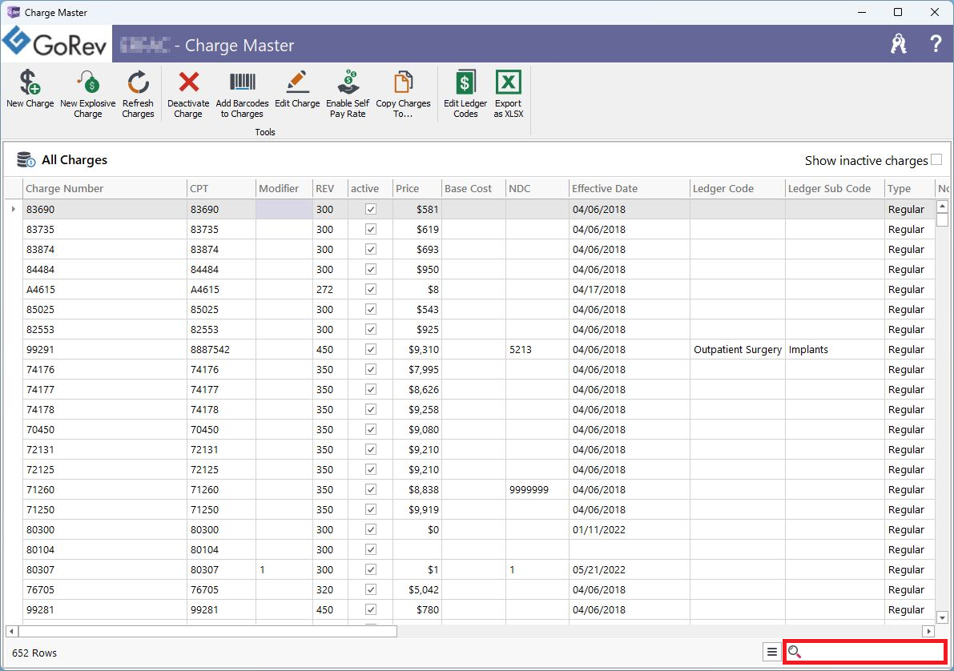Toggle active checkbox for charge 76705

[x=371, y=589]
